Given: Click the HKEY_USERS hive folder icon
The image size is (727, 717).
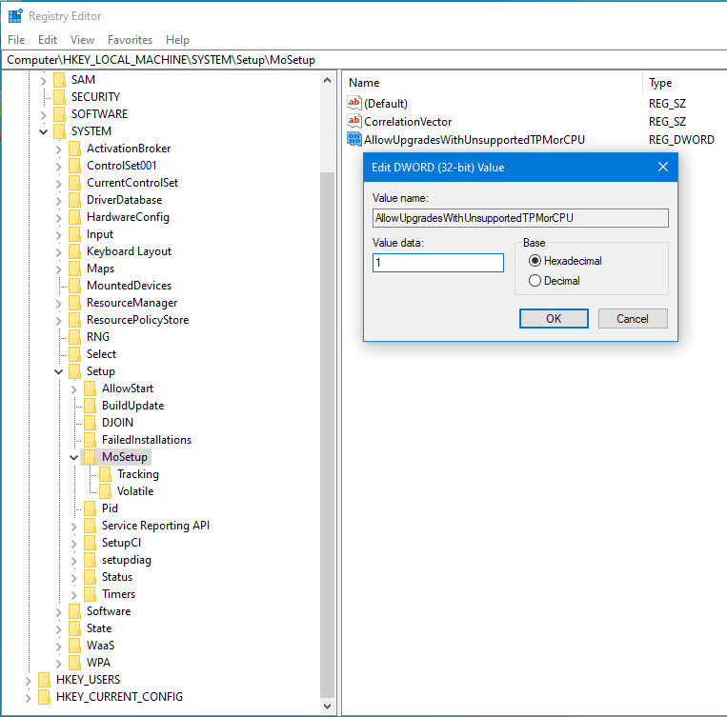Looking at the screenshot, I should point(45,680).
